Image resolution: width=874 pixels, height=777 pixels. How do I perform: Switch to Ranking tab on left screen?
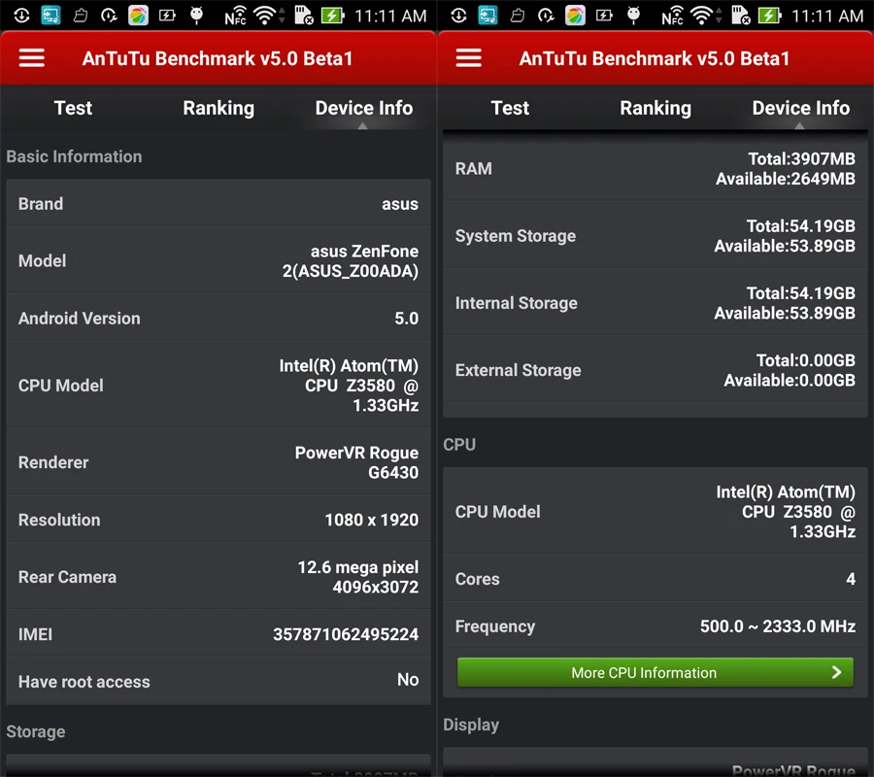[x=218, y=108]
